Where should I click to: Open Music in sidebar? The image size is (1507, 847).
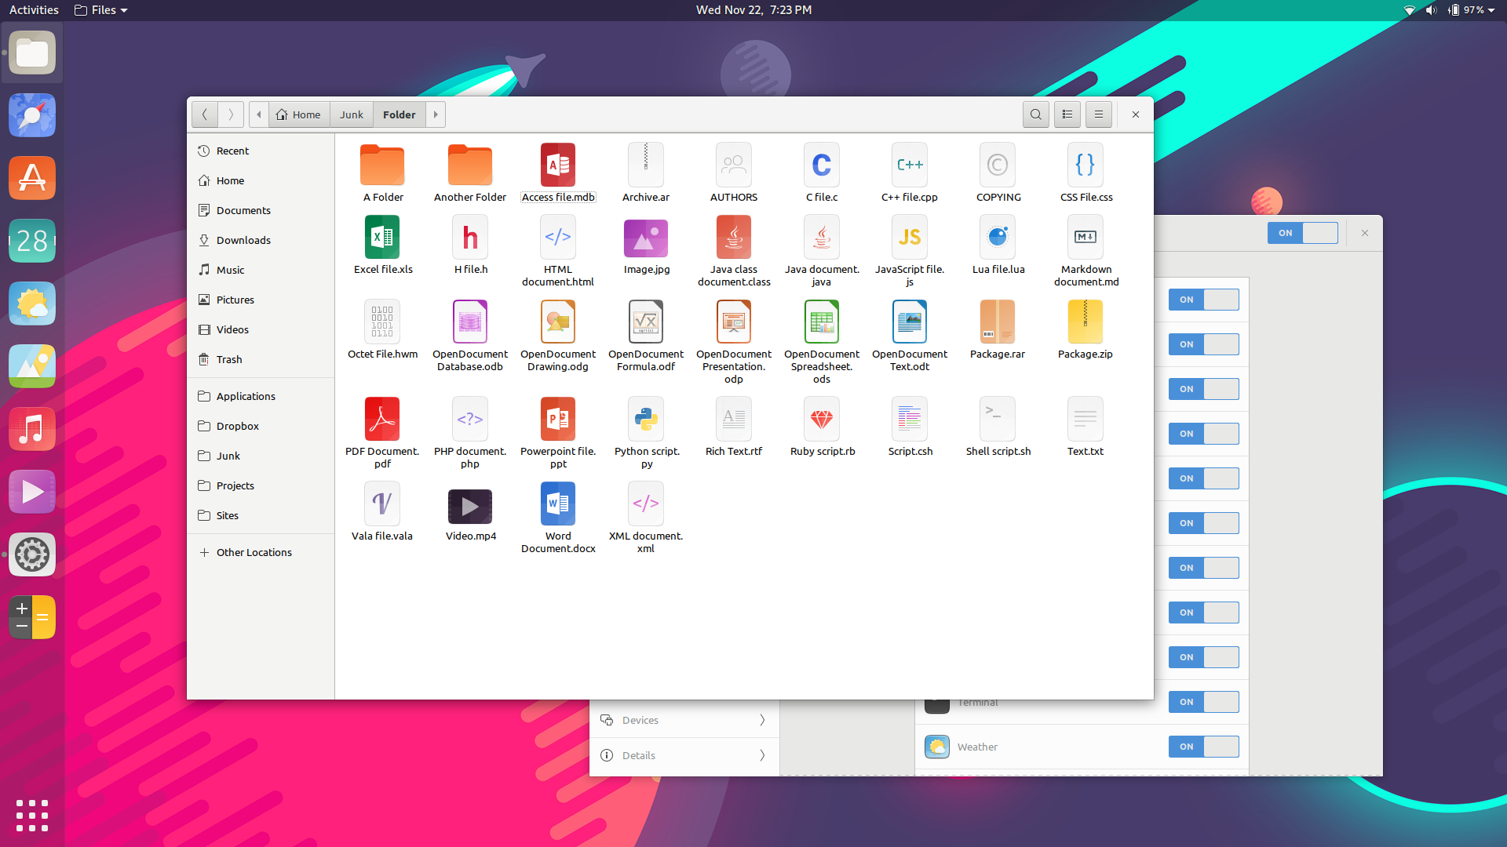click(x=261, y=270)
